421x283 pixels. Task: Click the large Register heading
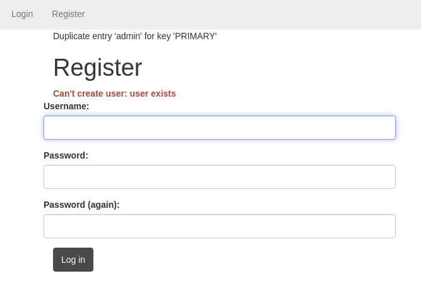pos(97,68)
